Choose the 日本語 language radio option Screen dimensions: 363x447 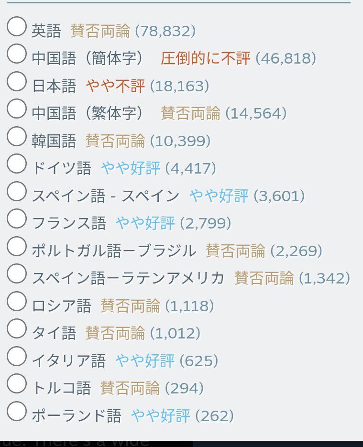(17, 81)
